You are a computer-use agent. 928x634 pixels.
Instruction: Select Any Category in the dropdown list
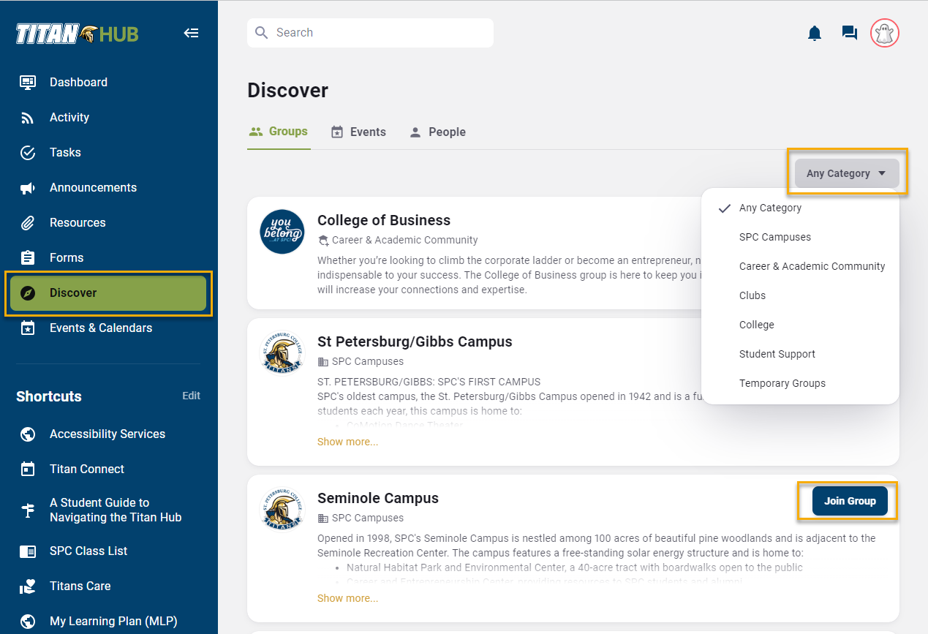pyautogui.click(x=800, y=208)
